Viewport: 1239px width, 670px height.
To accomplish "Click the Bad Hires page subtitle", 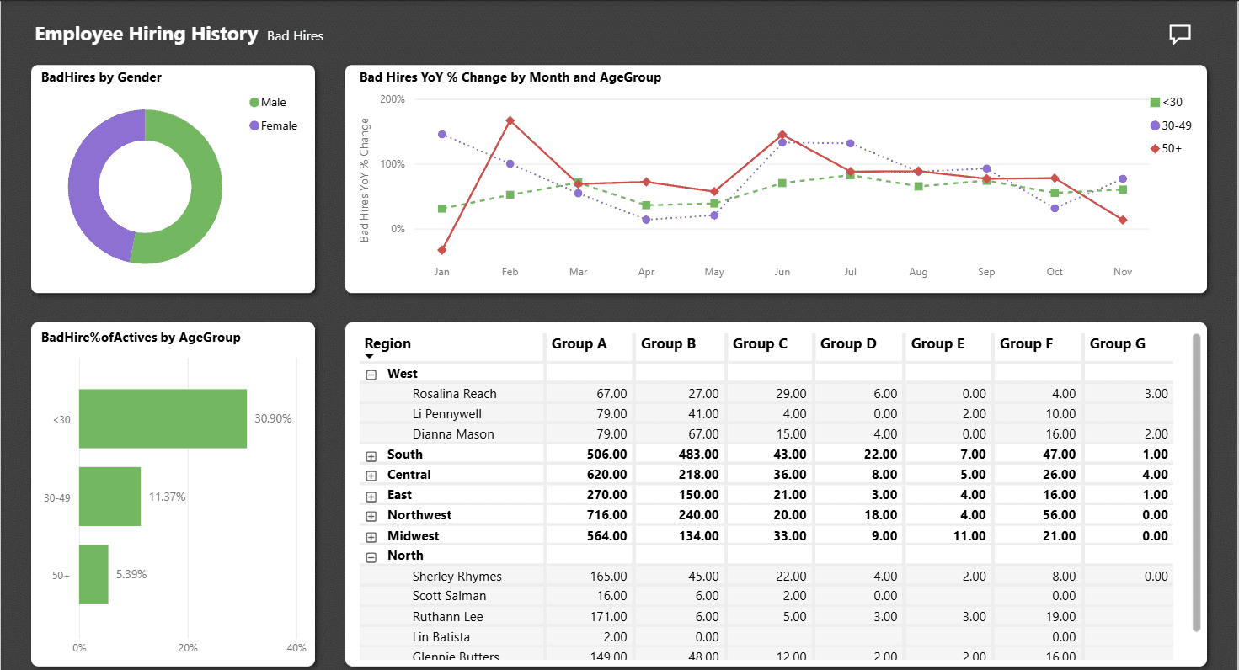I will pyautogui.click(x=295, y=36).
